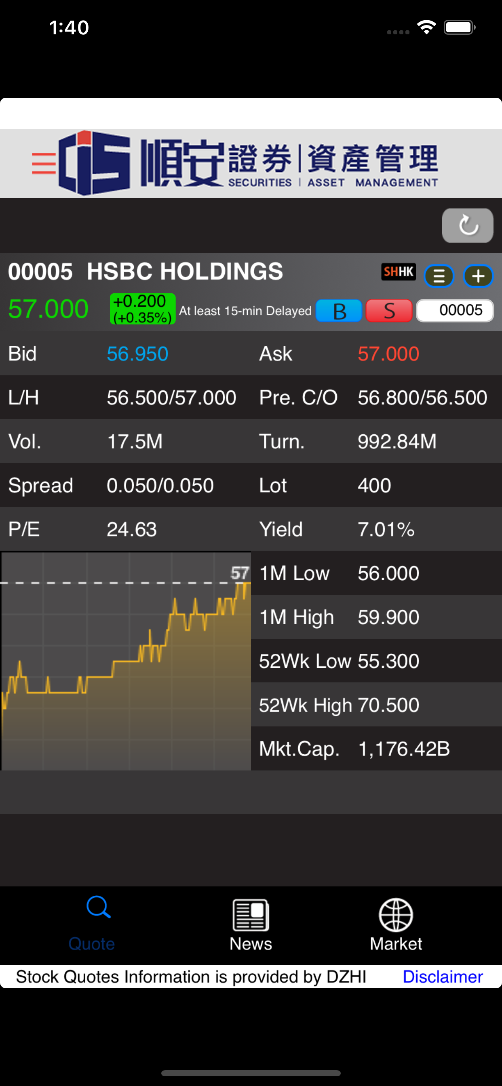502x1086 pixels.
Task: Tap the turnover value 992.84M
Action: pos(397,442)
